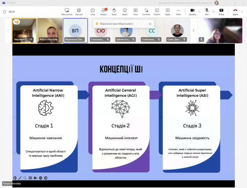Viewport: 247px width, 188px height.
Task: Open the Apps panel
Action: click(x=168, y=11)
